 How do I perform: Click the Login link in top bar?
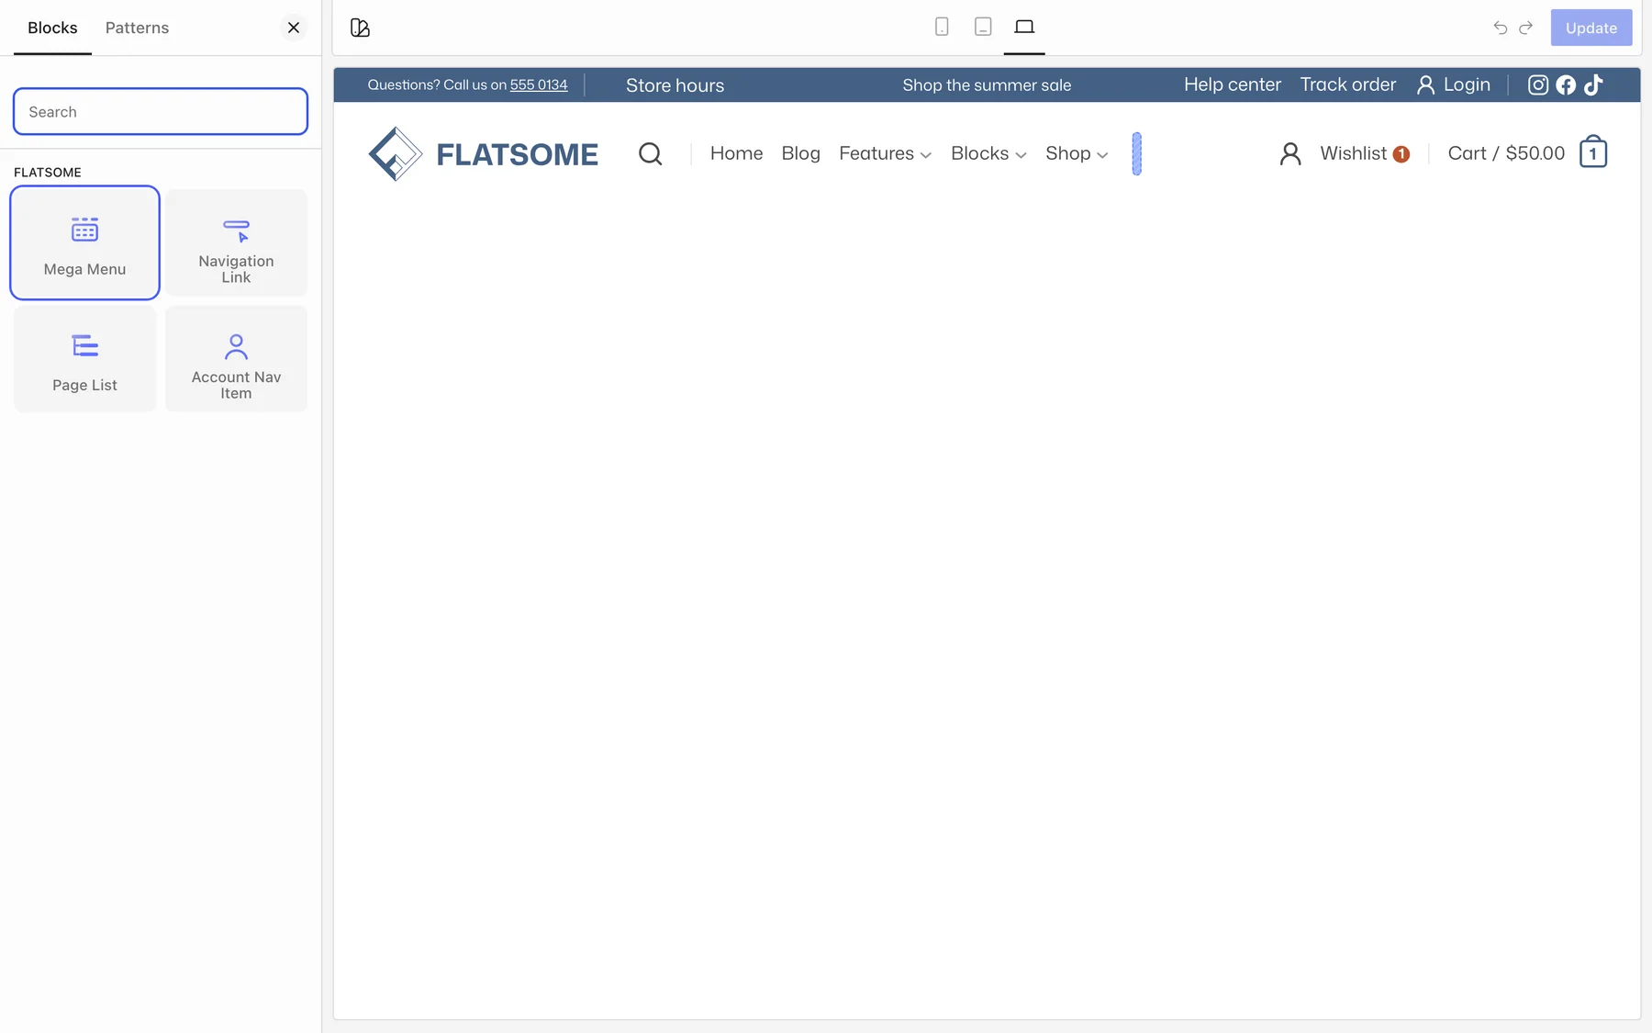coord(1454,84)
